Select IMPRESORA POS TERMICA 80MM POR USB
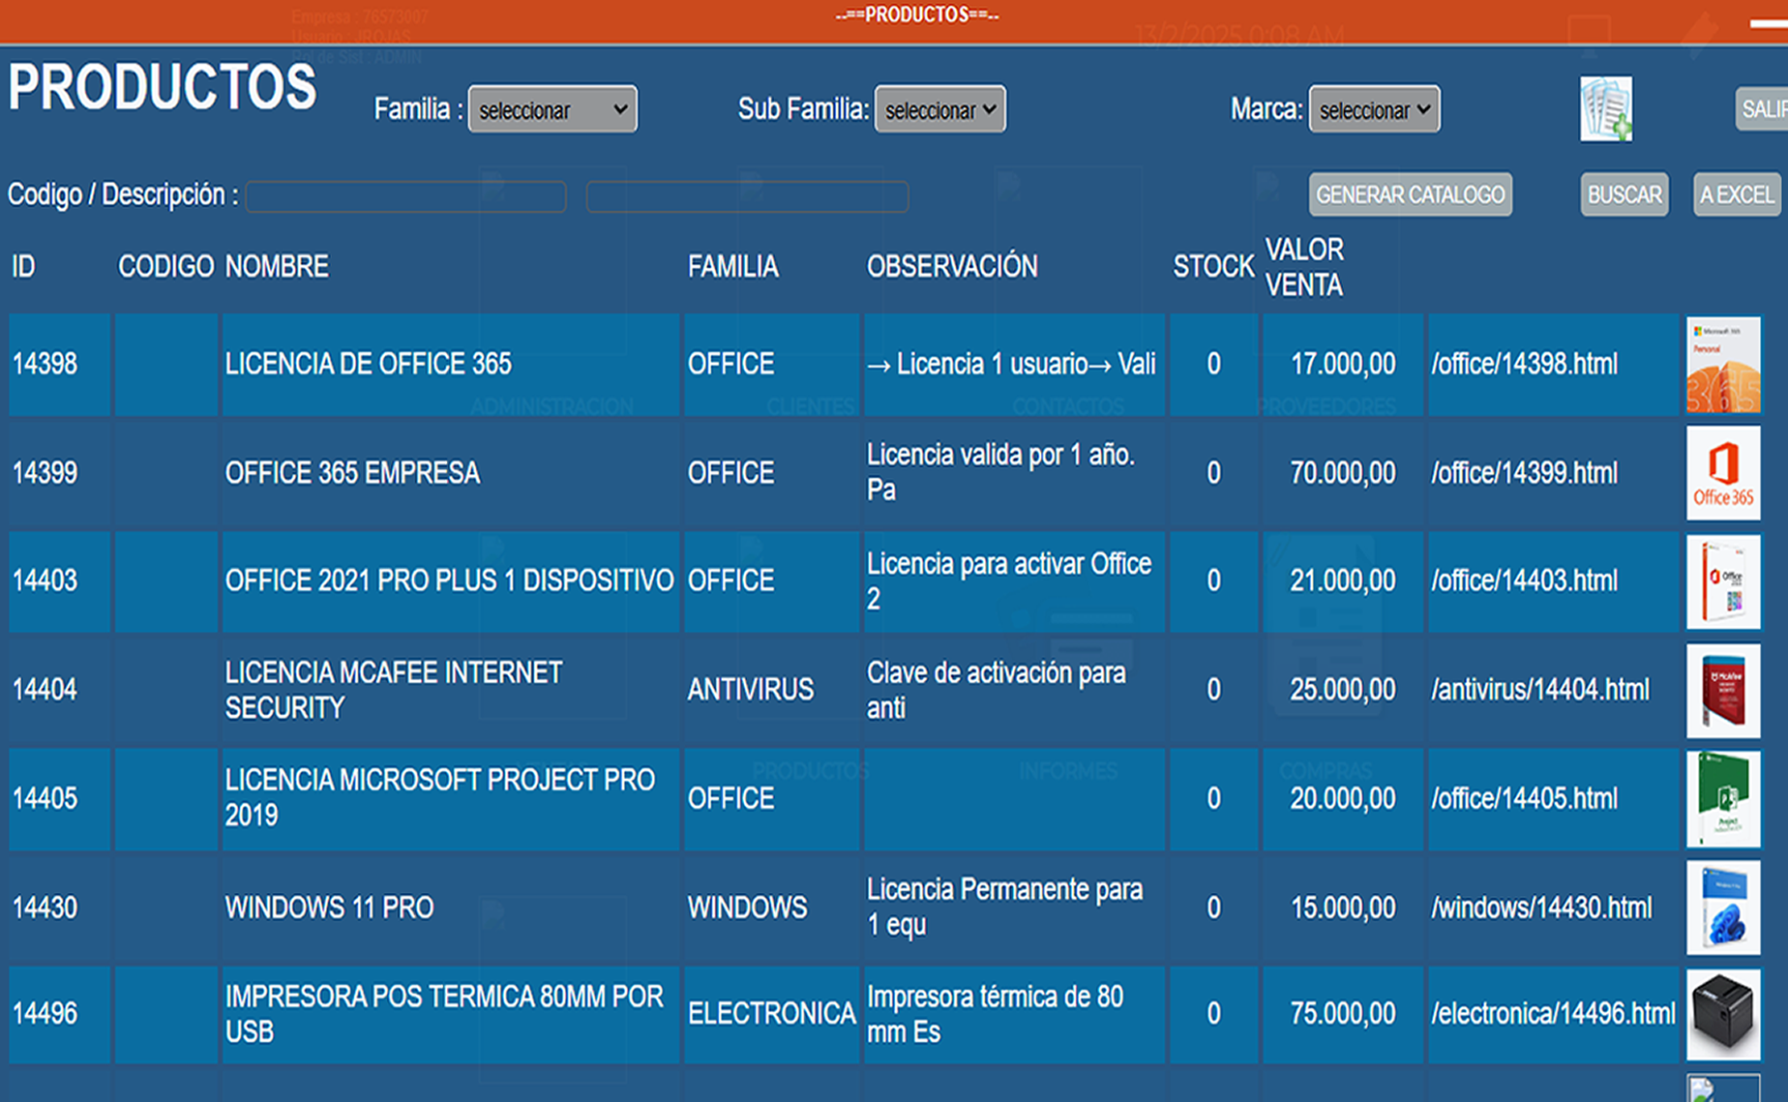The height and width of the screenshot is (1102, 1788). click(x=444, y=1014)
